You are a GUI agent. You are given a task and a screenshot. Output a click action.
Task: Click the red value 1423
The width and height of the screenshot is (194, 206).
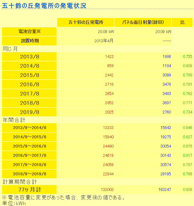coord(109,57)
